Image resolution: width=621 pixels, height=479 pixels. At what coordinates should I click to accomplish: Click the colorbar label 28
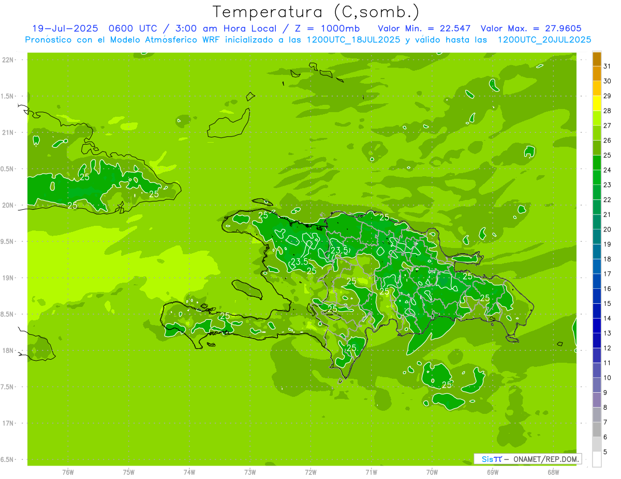click(x=608, y=111)
